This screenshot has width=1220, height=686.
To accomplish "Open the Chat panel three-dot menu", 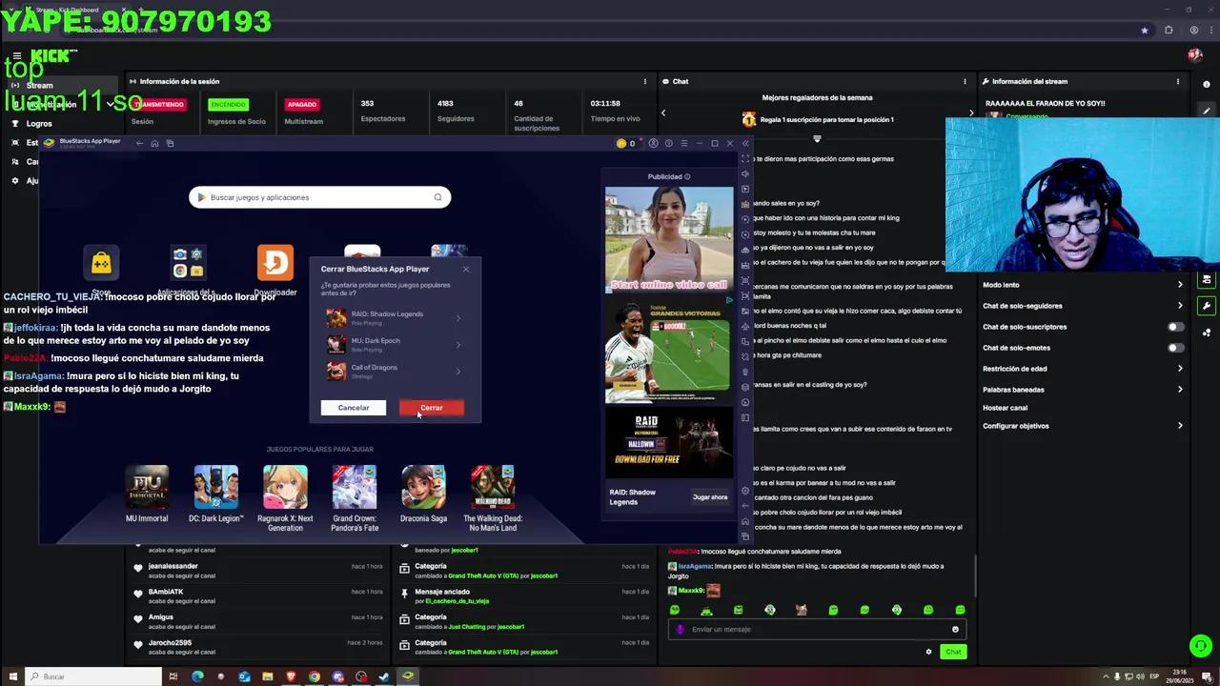I will pos(965,81).
